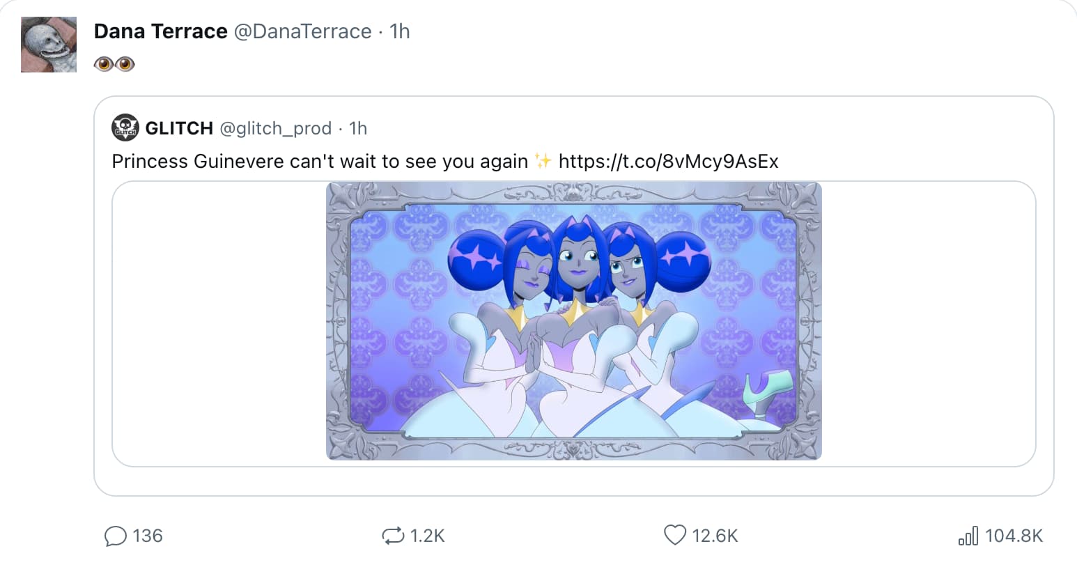The image size is (1077, 567).
Task: Click the retweet arrows icon
Action: pyautogui.click(x=393, y=536)
